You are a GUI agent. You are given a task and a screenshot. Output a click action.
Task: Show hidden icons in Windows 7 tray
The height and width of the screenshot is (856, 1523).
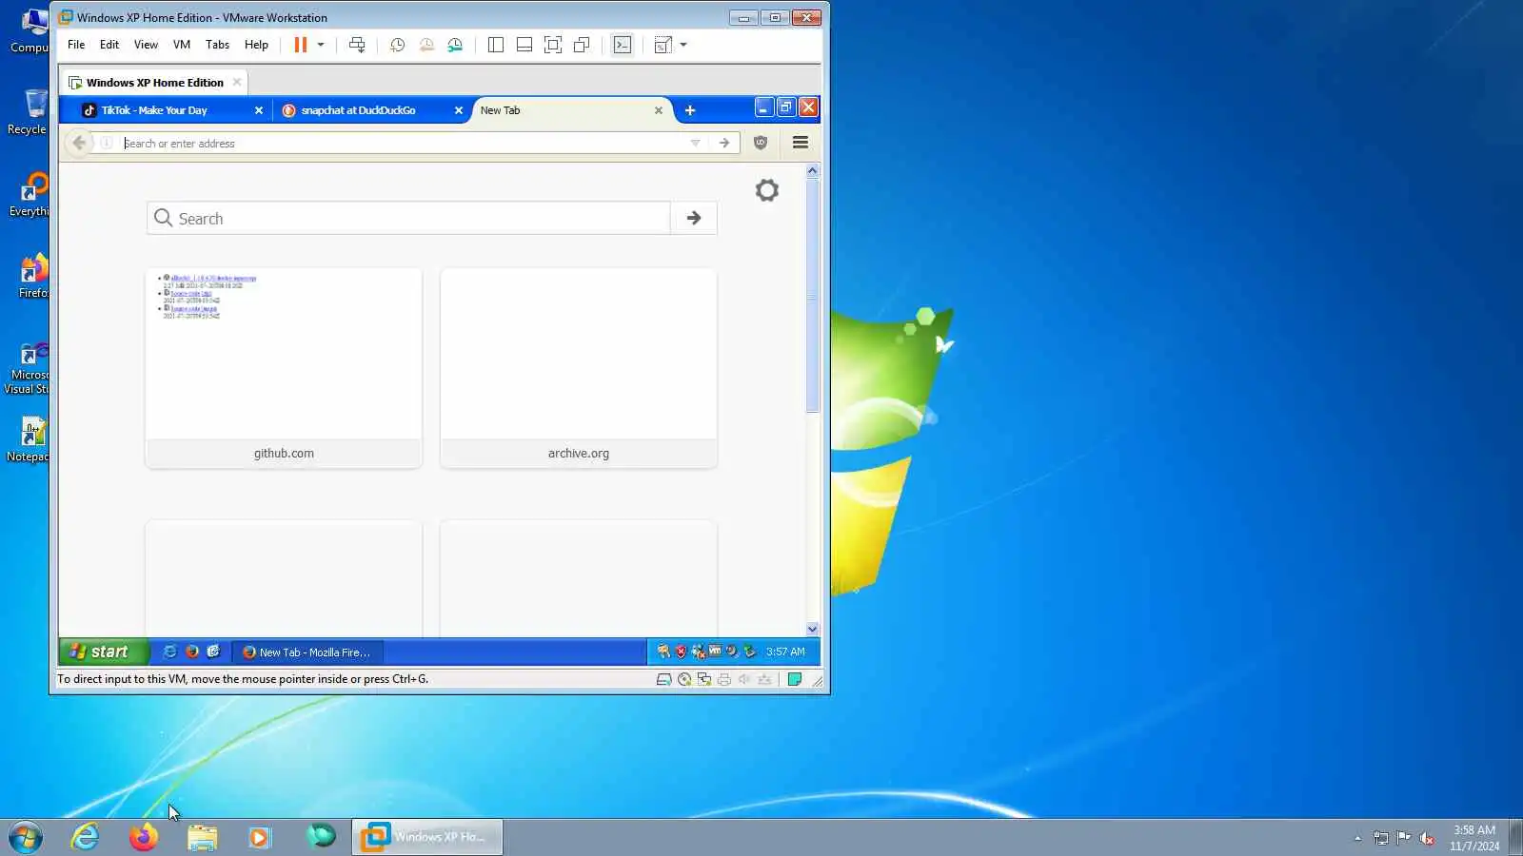coord(1357,838)
